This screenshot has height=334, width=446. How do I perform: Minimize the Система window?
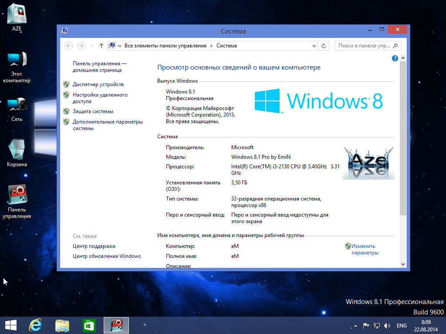point(370,30)
